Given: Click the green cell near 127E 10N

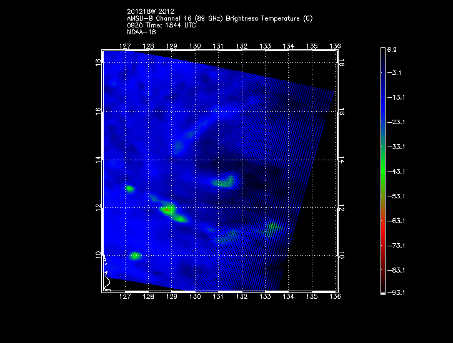Looking at the screenshot, I should point(135,255).
